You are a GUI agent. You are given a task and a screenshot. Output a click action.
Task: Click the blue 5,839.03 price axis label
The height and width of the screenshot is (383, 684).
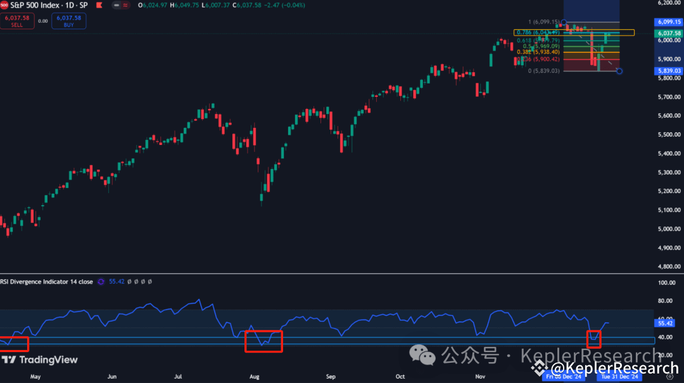[669, 71]
